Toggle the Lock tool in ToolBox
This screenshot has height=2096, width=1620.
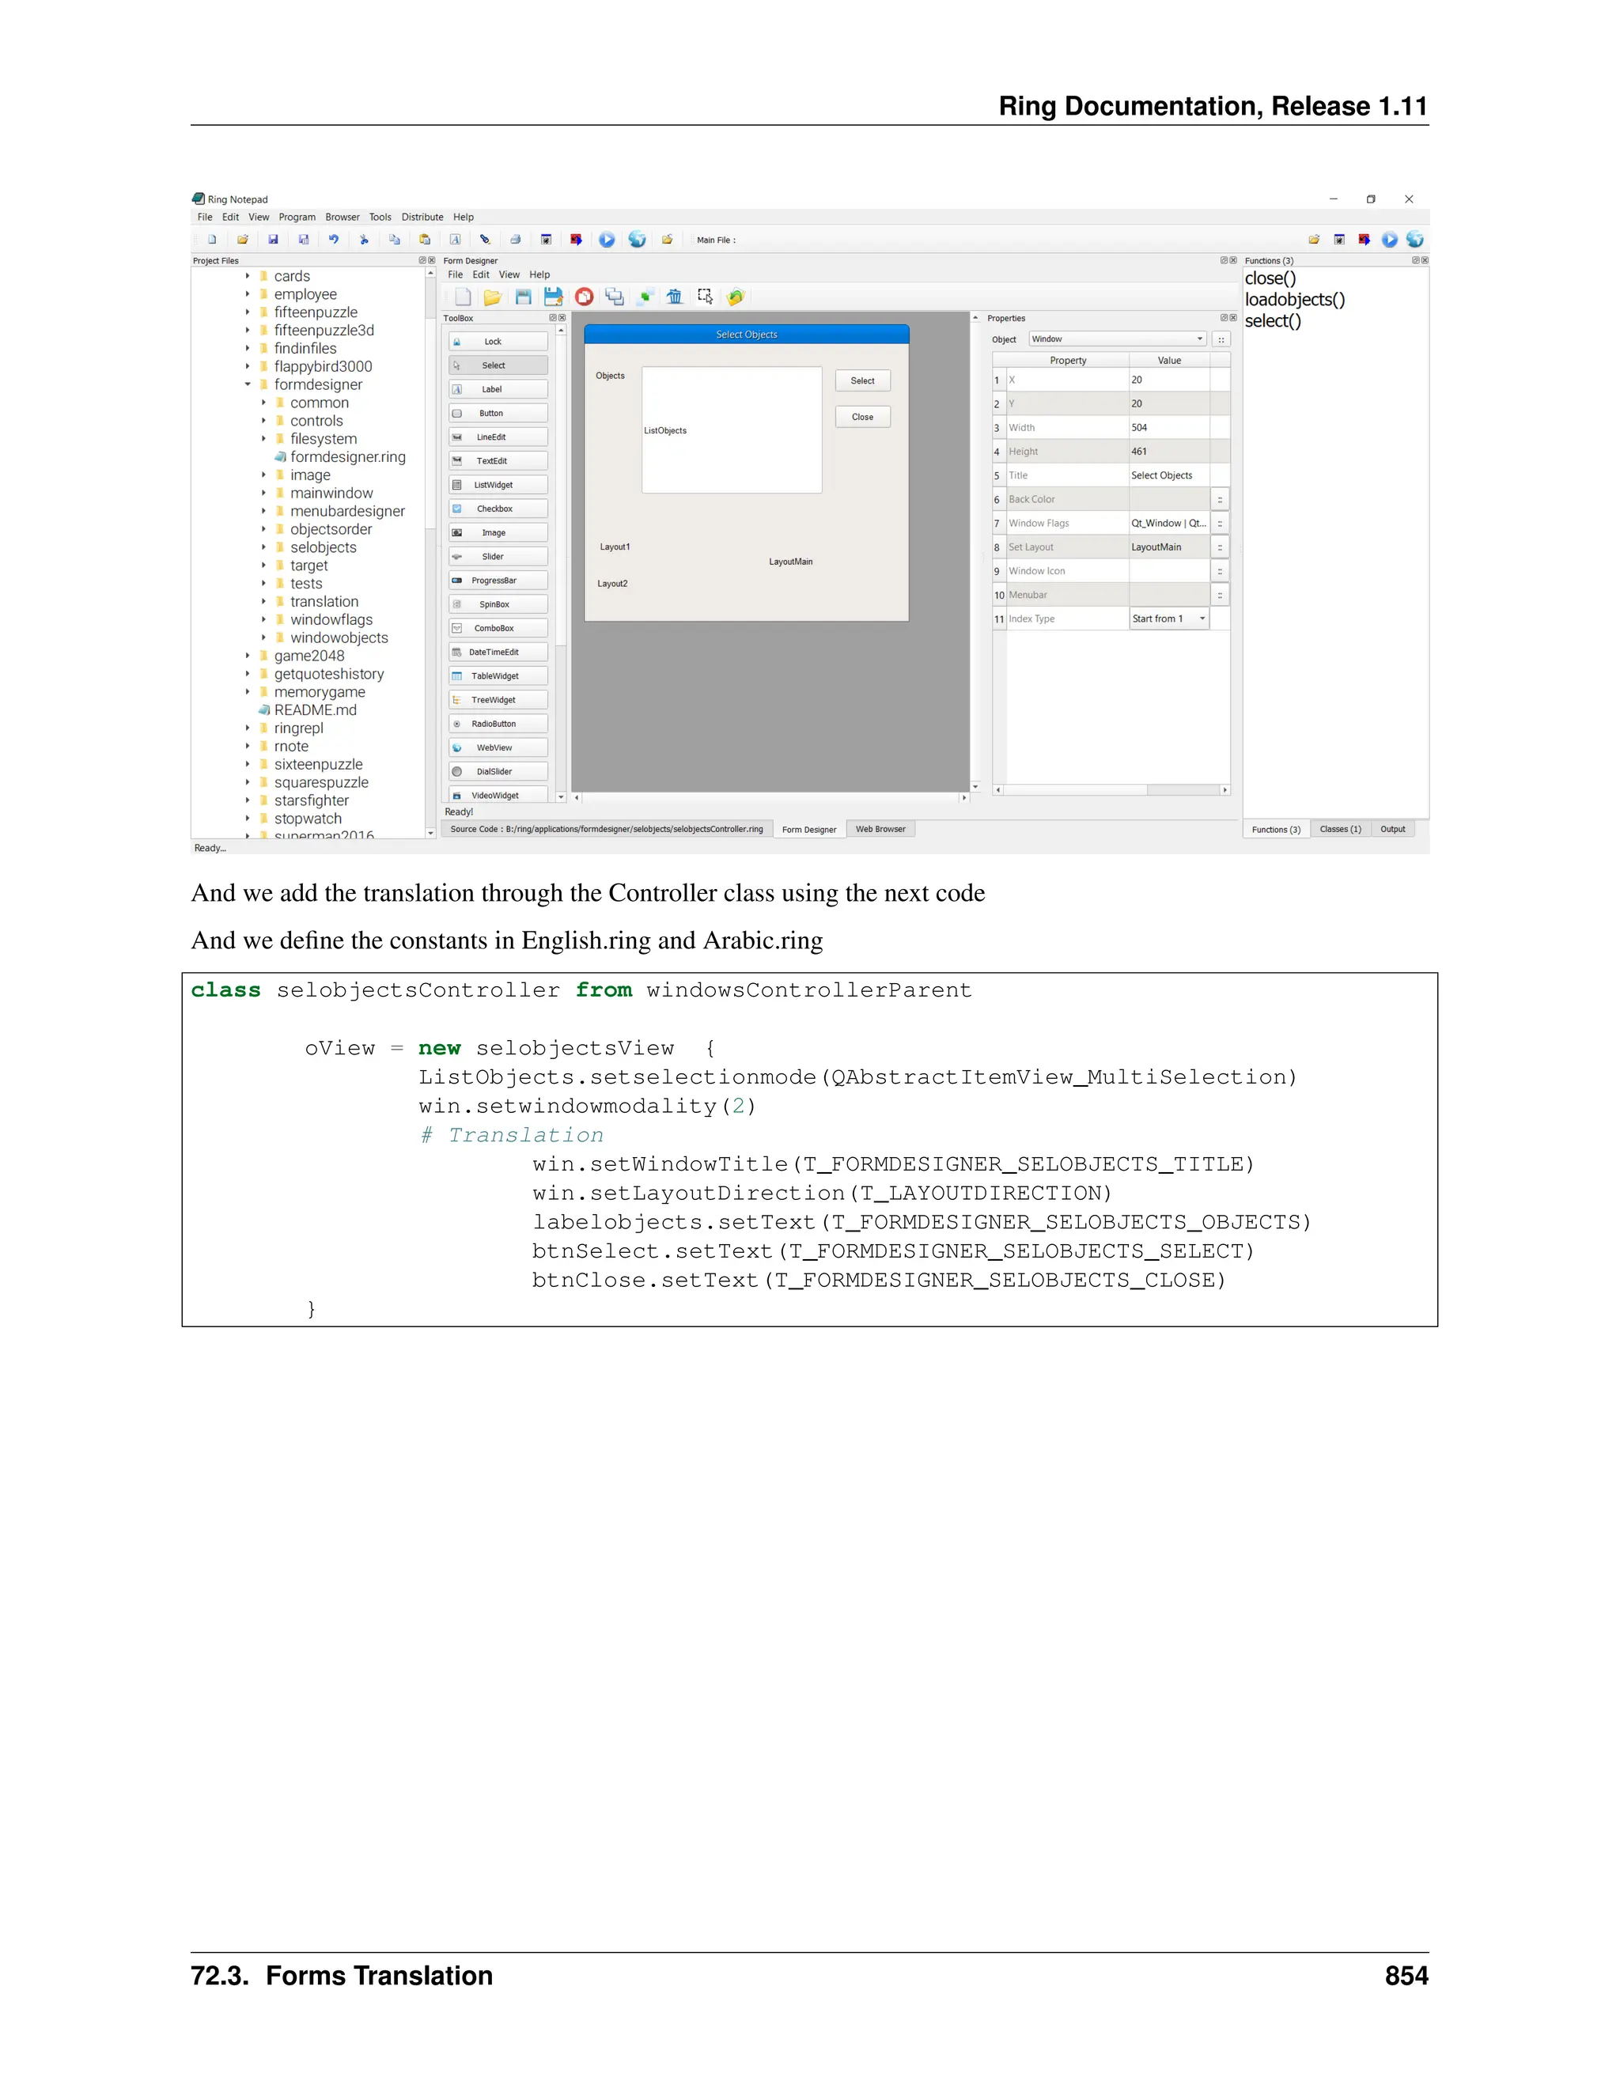(497, 342)
